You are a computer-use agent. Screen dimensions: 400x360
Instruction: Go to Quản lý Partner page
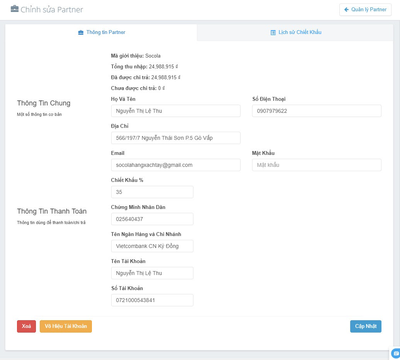click(365, 10)
